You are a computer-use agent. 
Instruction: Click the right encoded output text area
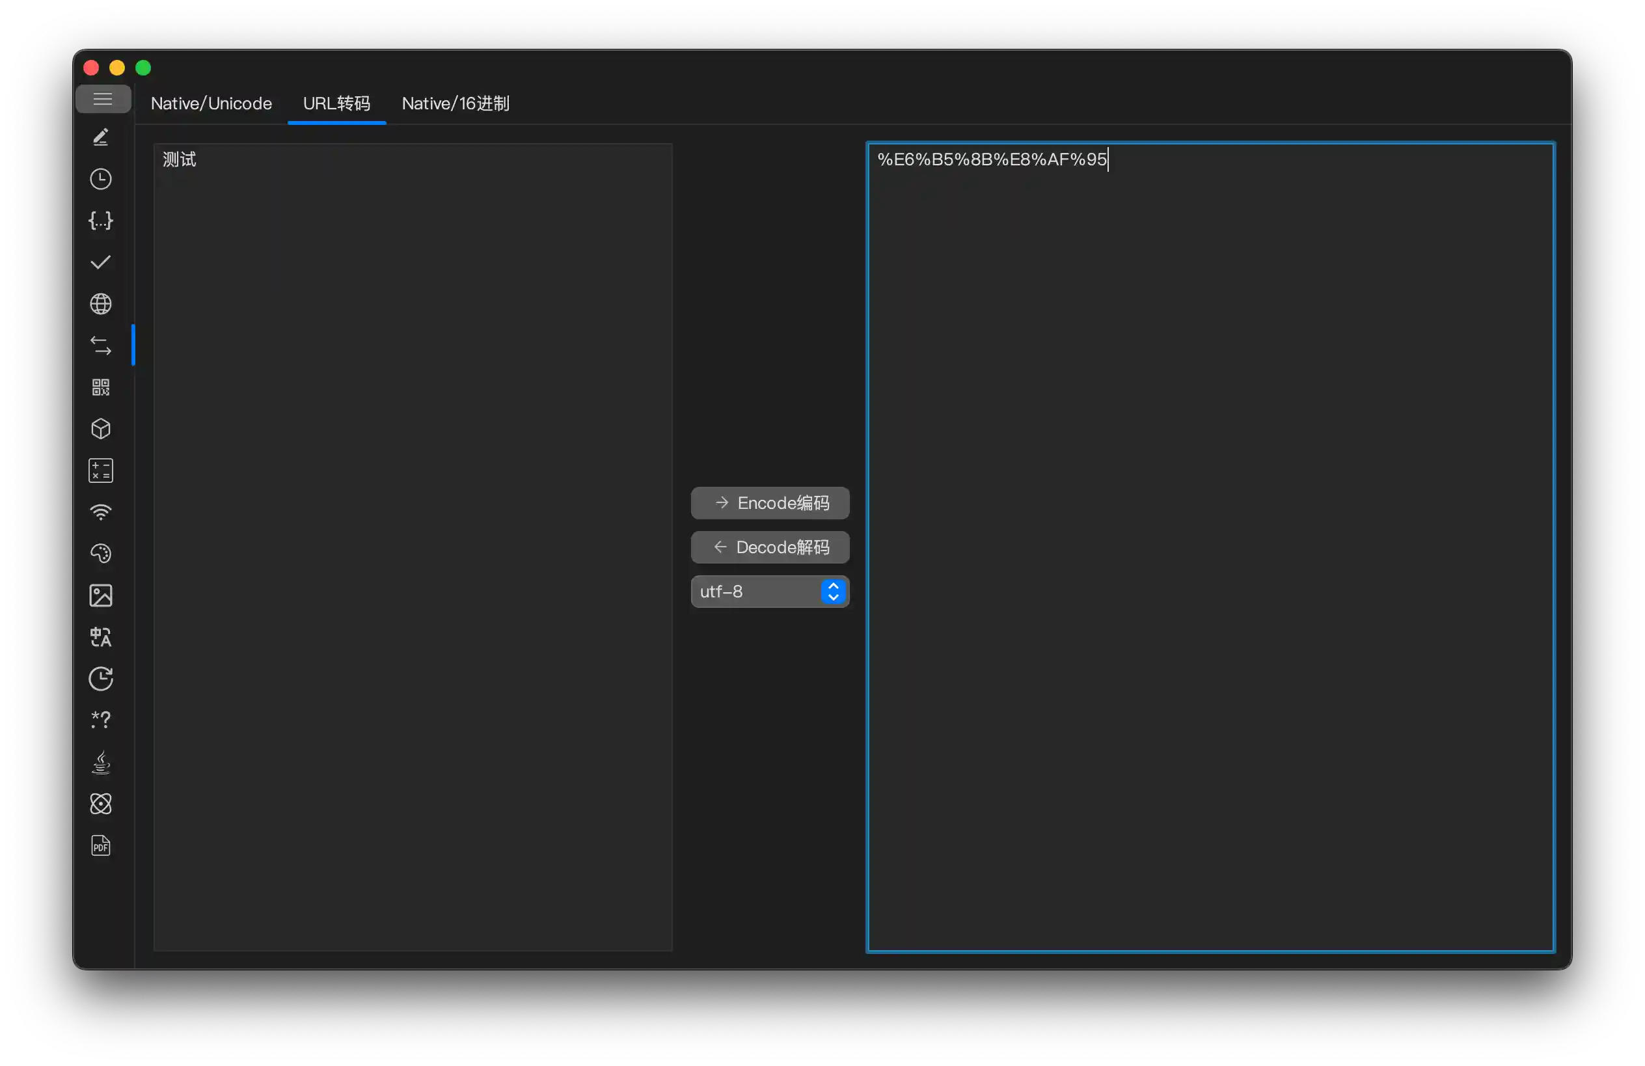click(1210, 546)
